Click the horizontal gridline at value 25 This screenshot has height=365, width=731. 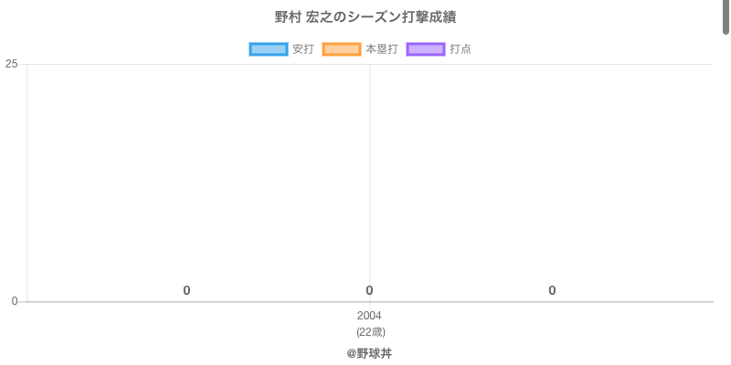(x=548, y=64)
